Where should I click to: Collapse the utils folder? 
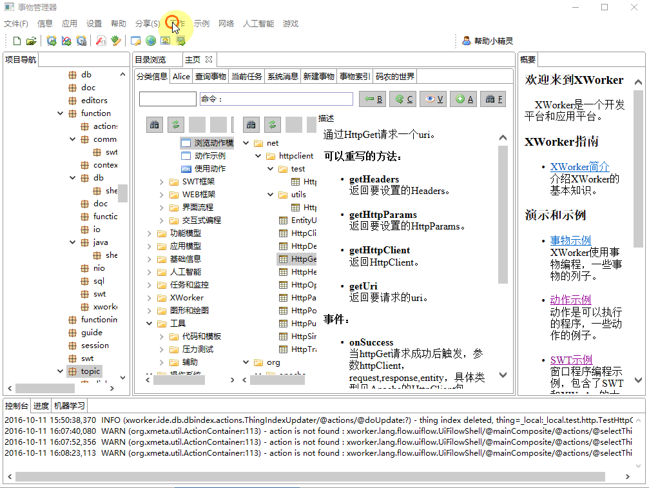pyautogui.click(x=270, y=195)
